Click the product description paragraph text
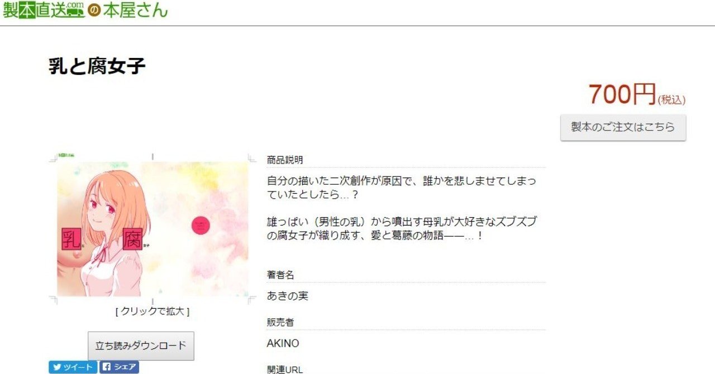This screenshot has height=374, width=715. tap(402, 208)
